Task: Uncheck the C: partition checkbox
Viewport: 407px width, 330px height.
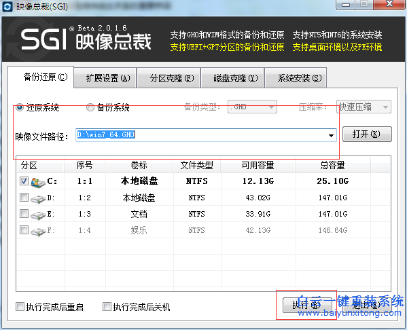Action: 24,181
